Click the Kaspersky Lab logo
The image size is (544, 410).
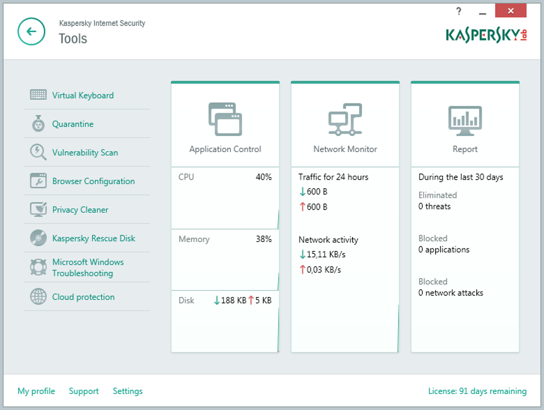coord(486,35)
